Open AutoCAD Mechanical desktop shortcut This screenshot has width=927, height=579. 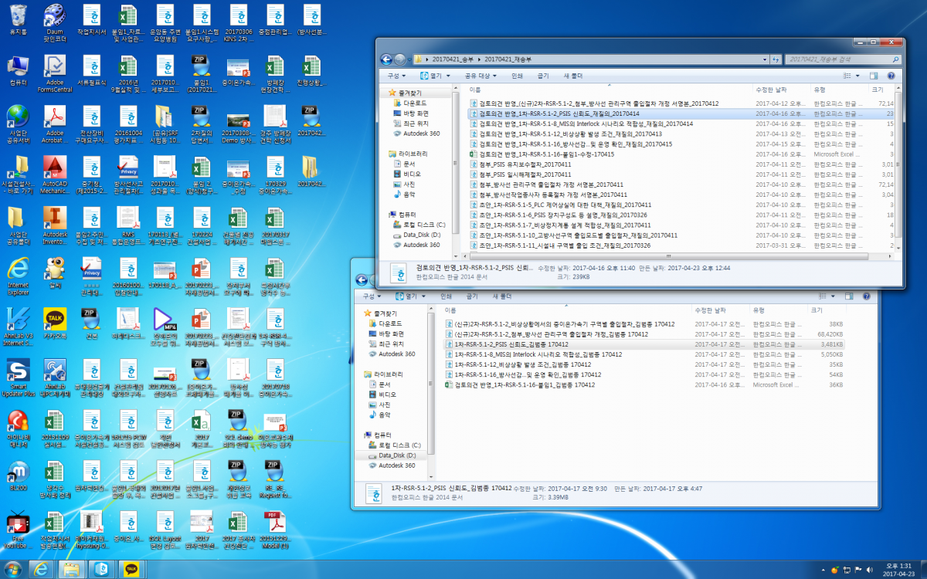[54, 176]
